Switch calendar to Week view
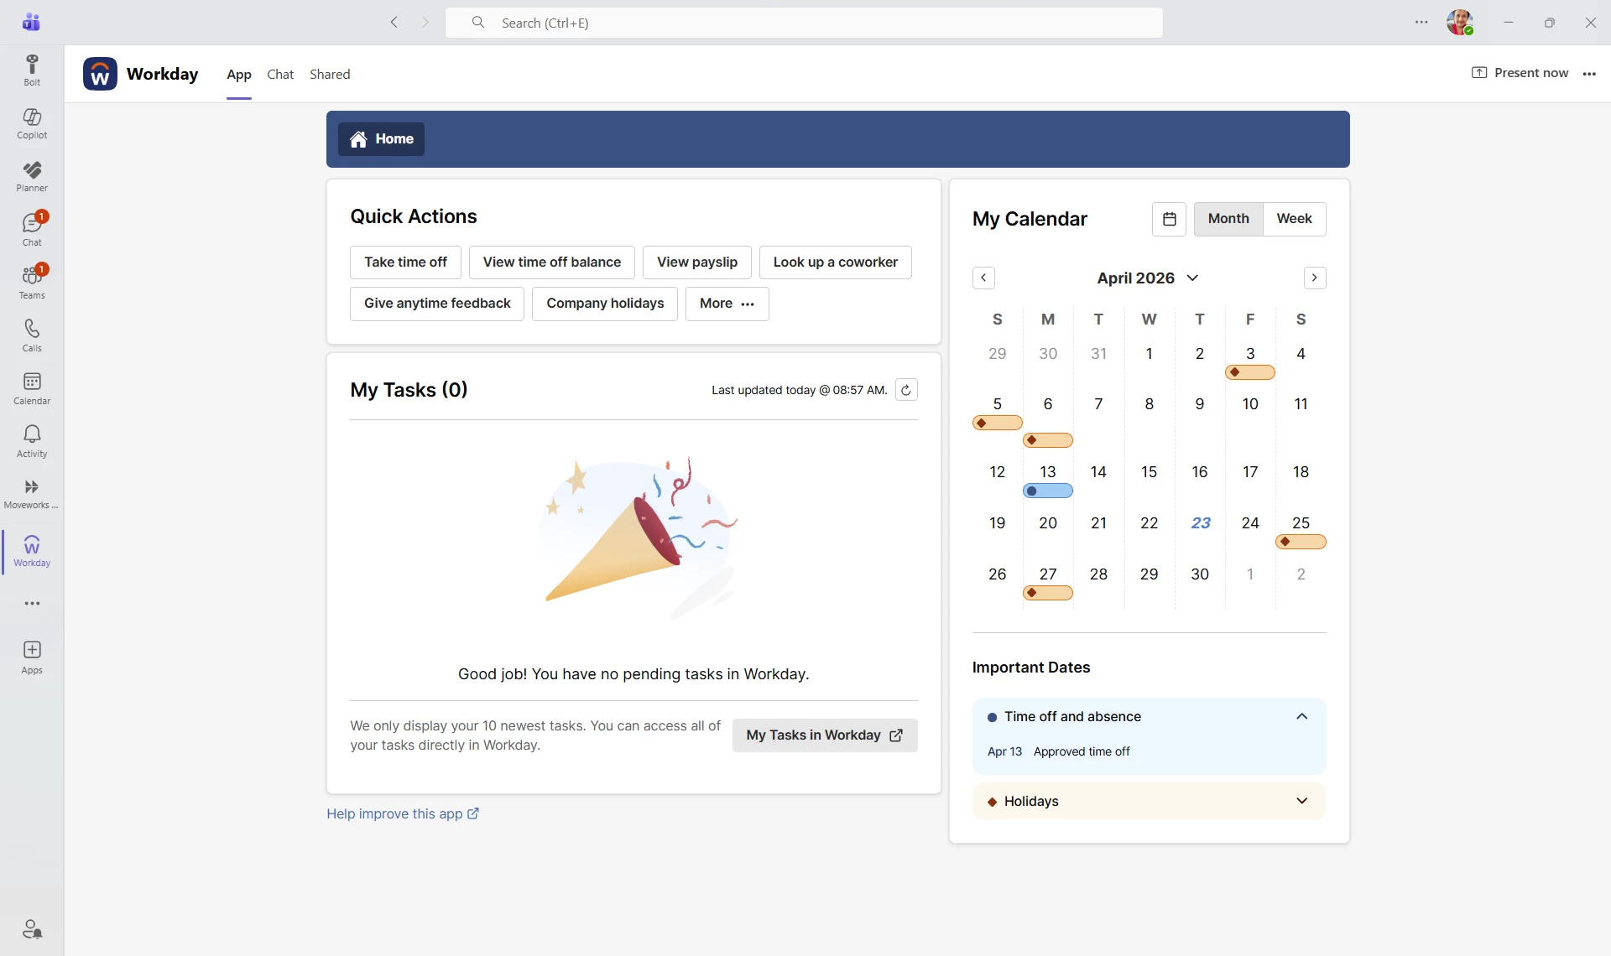 click(1294, 219)
